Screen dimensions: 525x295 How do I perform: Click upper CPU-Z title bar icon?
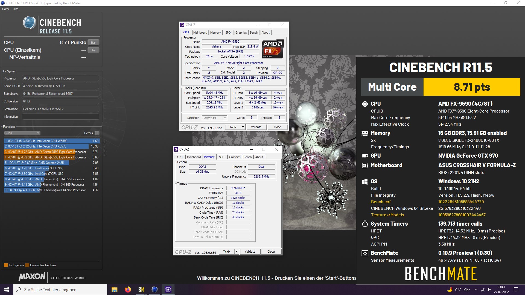coord(182,25)
